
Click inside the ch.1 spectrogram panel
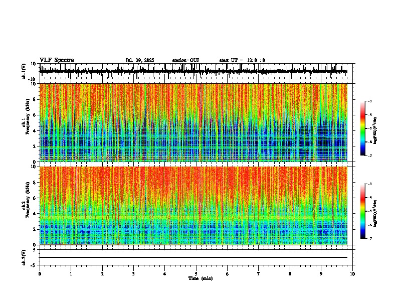pyautogui.click(x=193, y=122)
